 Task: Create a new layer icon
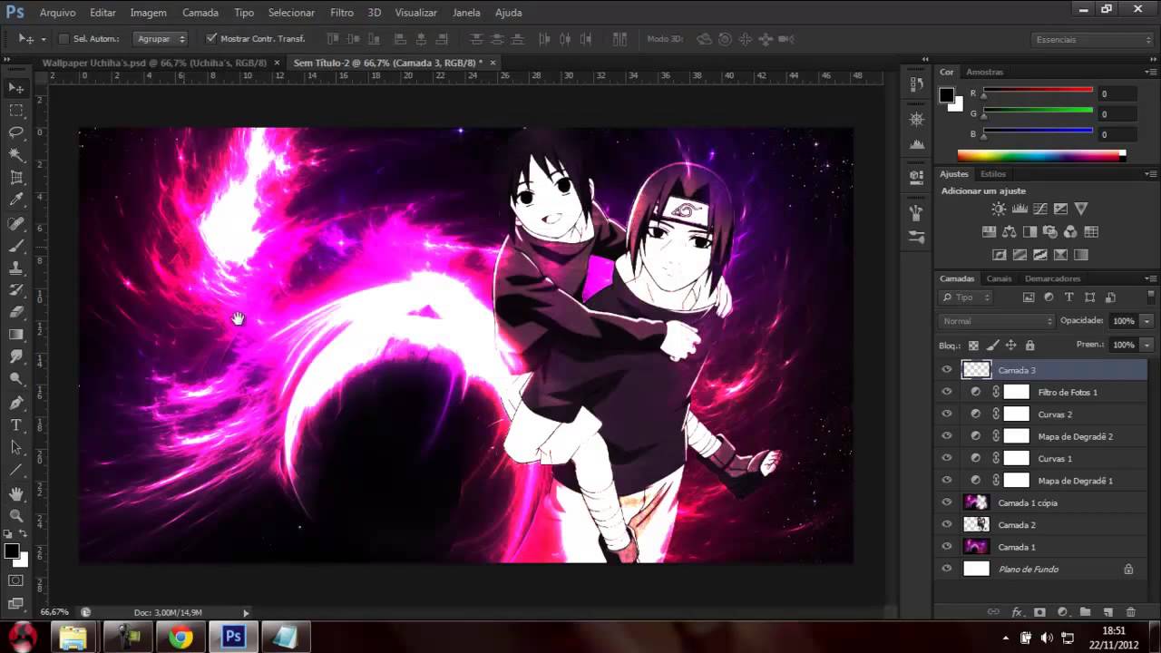(x=1107, y=612)
